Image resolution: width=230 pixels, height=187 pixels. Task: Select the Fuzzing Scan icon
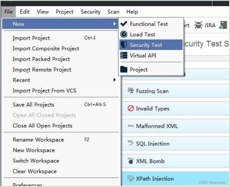coord(131,91)
